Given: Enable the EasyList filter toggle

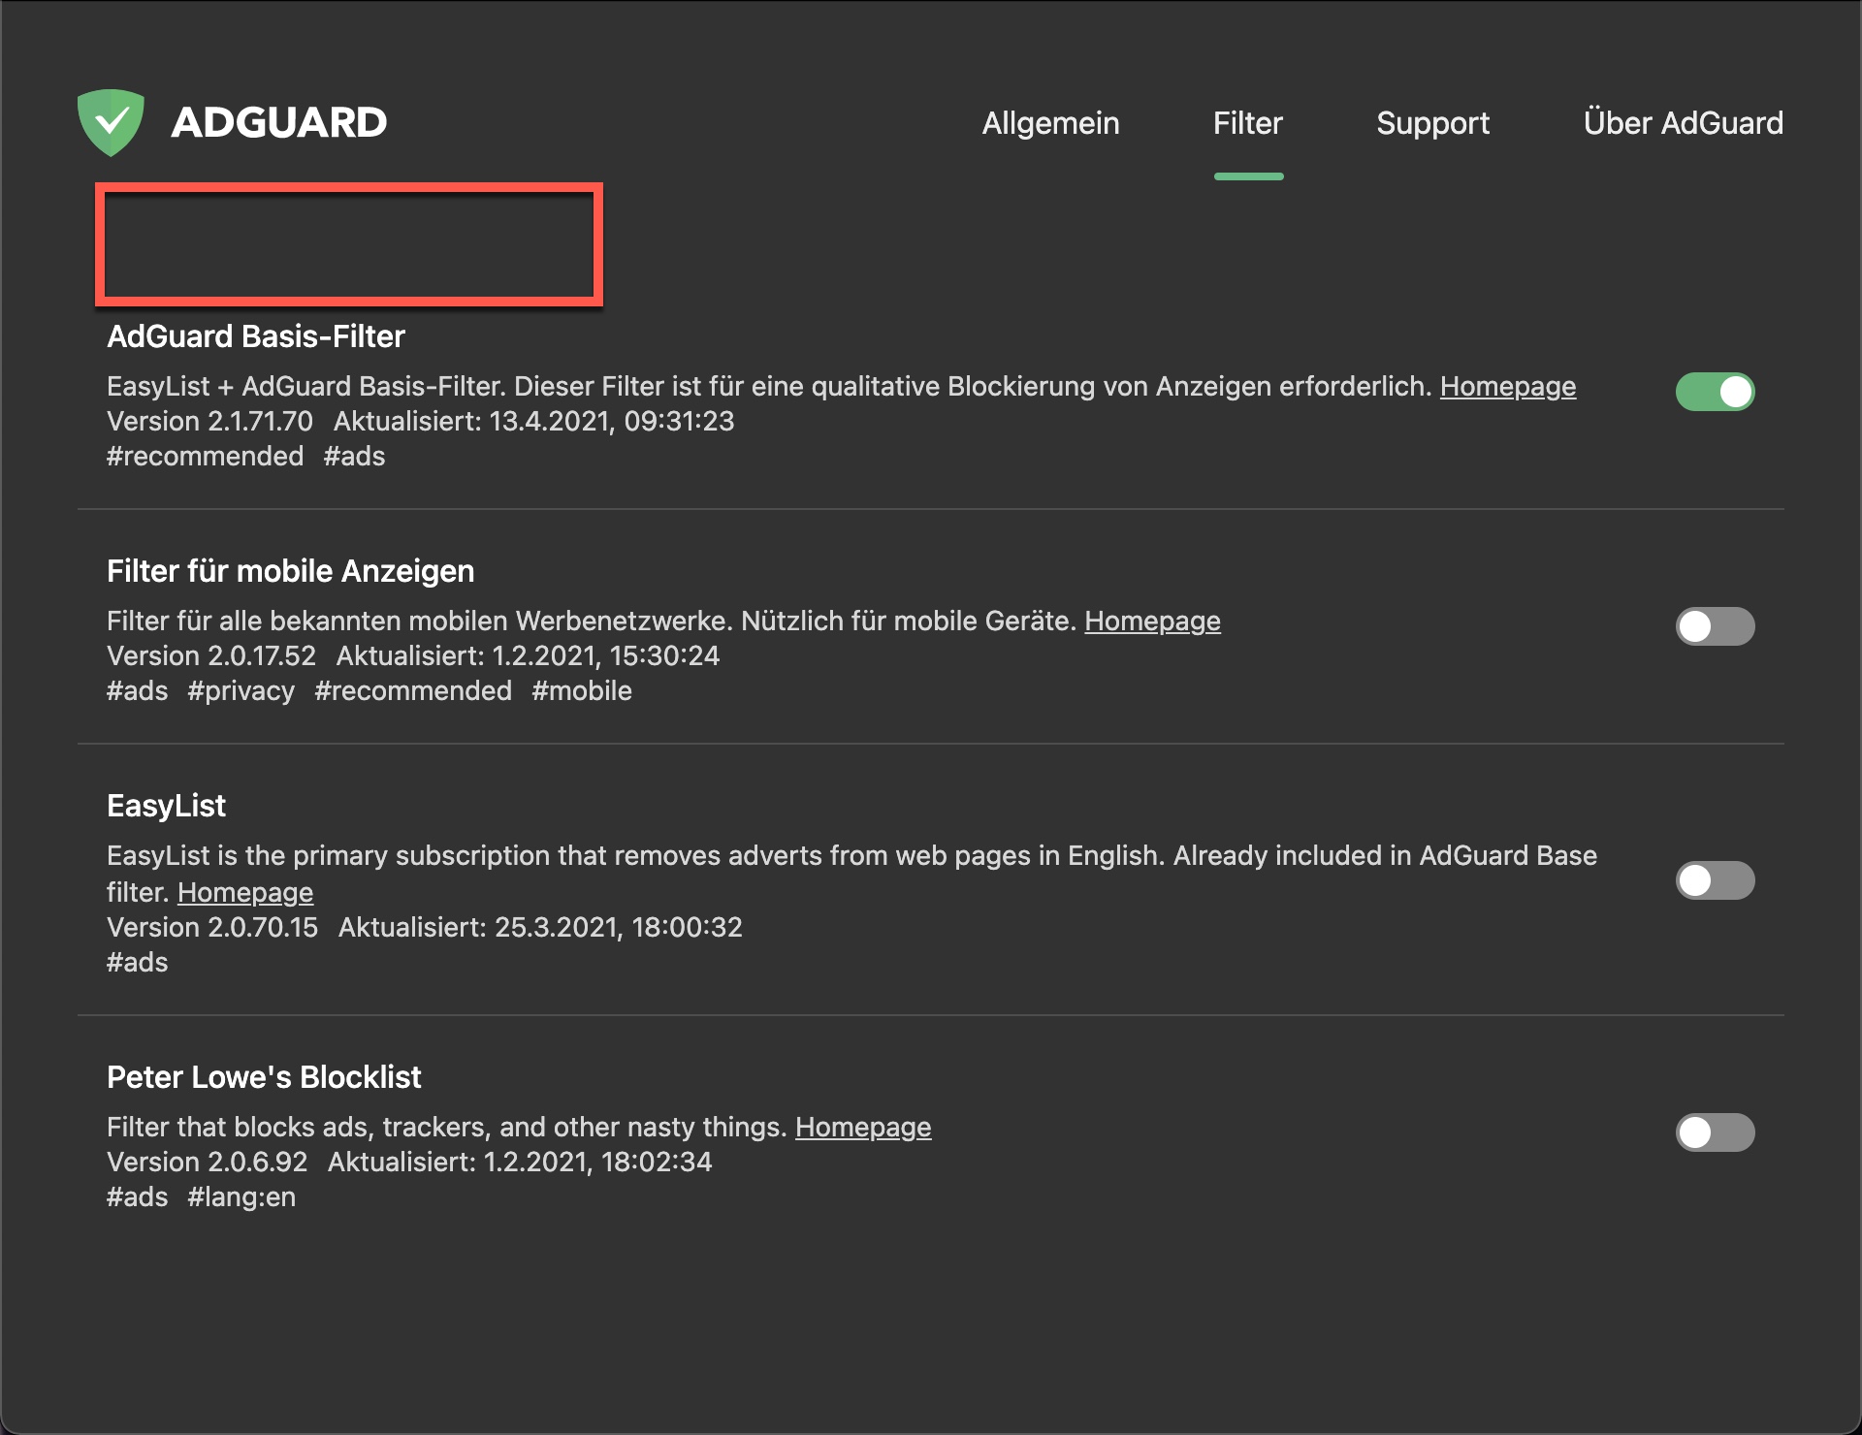Looking at the screenshot, I should (1715, 880).
